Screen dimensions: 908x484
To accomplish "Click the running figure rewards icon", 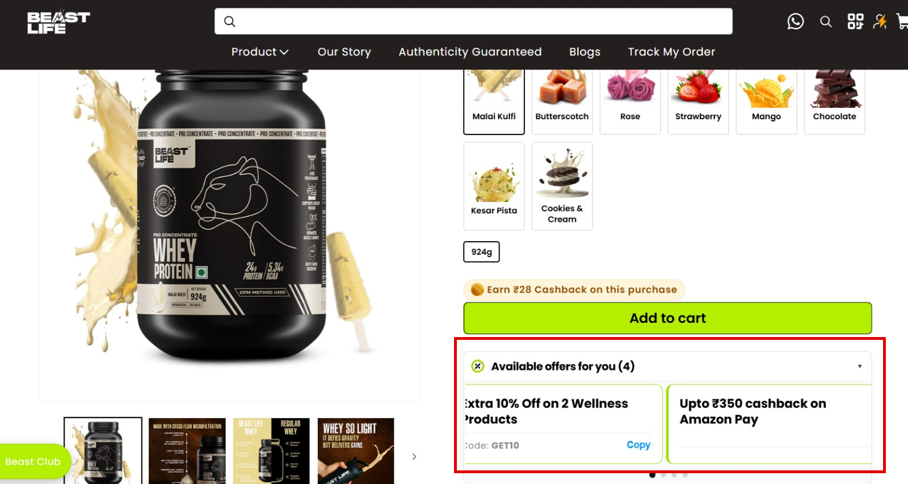I will [880, 22].
